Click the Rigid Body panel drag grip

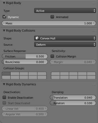pyautogui.click(x=94, y=3)
